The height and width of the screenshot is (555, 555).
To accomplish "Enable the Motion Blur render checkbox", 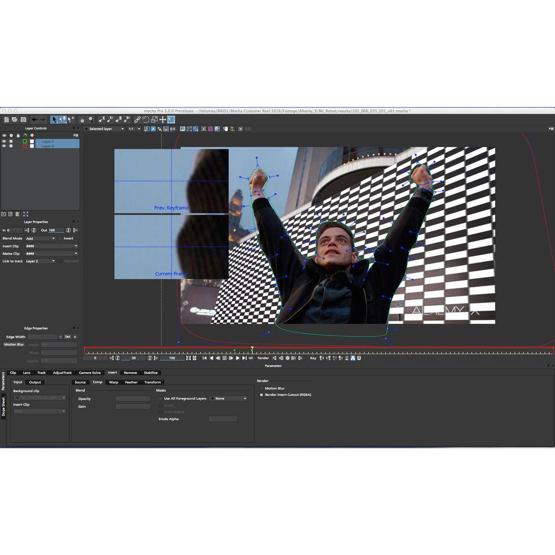I will click(261, 388).
